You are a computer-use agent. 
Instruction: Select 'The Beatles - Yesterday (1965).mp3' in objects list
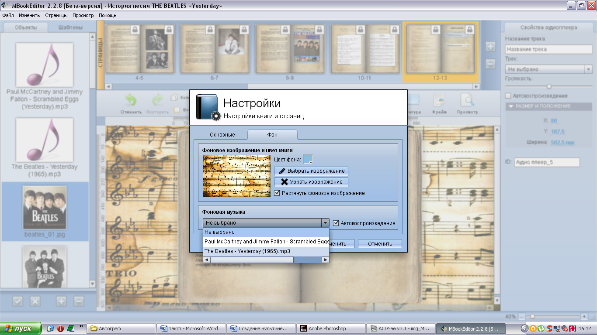pyautogui.click(x=45, y=147)
